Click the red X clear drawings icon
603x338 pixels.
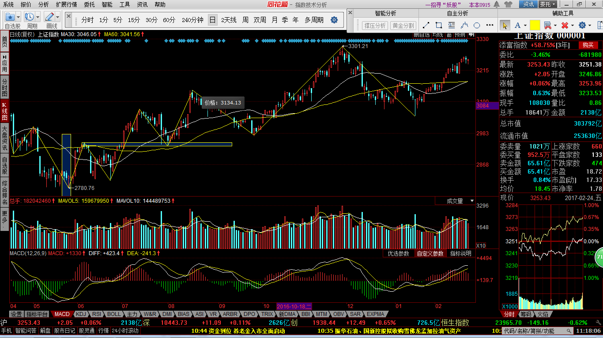pyautogui.click(x=565, y=25)
